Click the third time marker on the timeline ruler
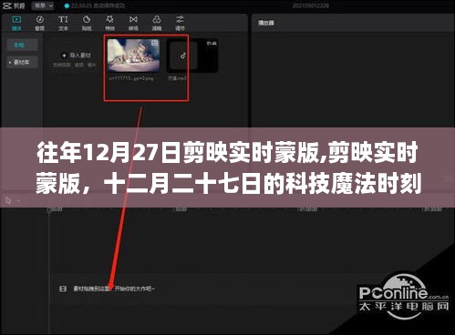The image size is (455, 335). (x=306, y=209)
